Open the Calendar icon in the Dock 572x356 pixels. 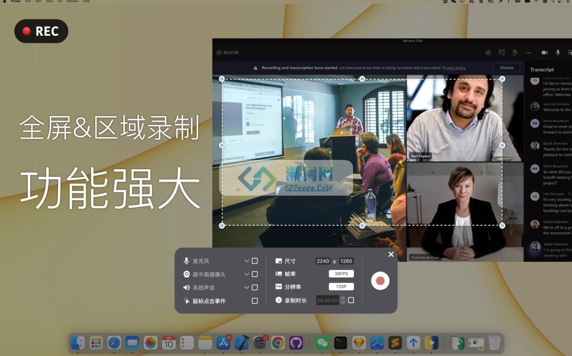point(168,343)
